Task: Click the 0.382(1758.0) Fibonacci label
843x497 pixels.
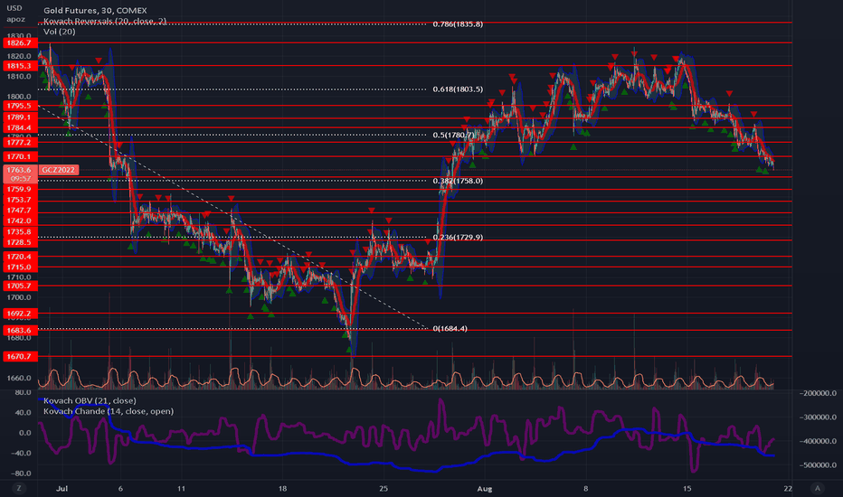Action: point(458,181)
